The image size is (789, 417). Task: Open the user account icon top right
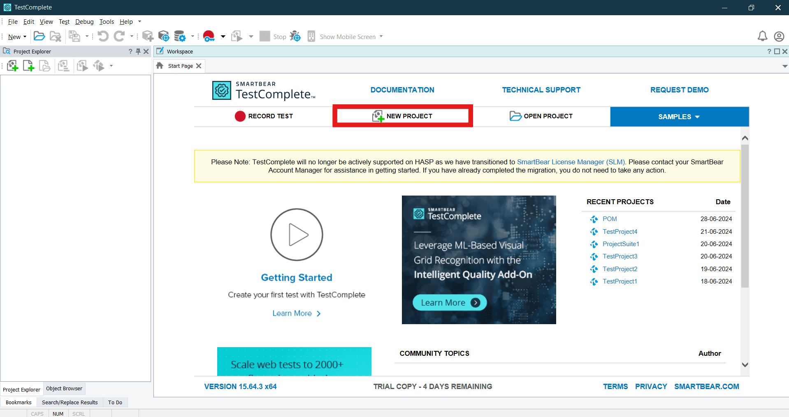[779, 36]
